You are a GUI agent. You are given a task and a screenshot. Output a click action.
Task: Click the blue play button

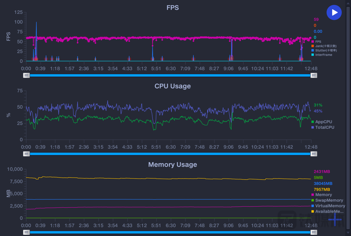coord(334,12)
